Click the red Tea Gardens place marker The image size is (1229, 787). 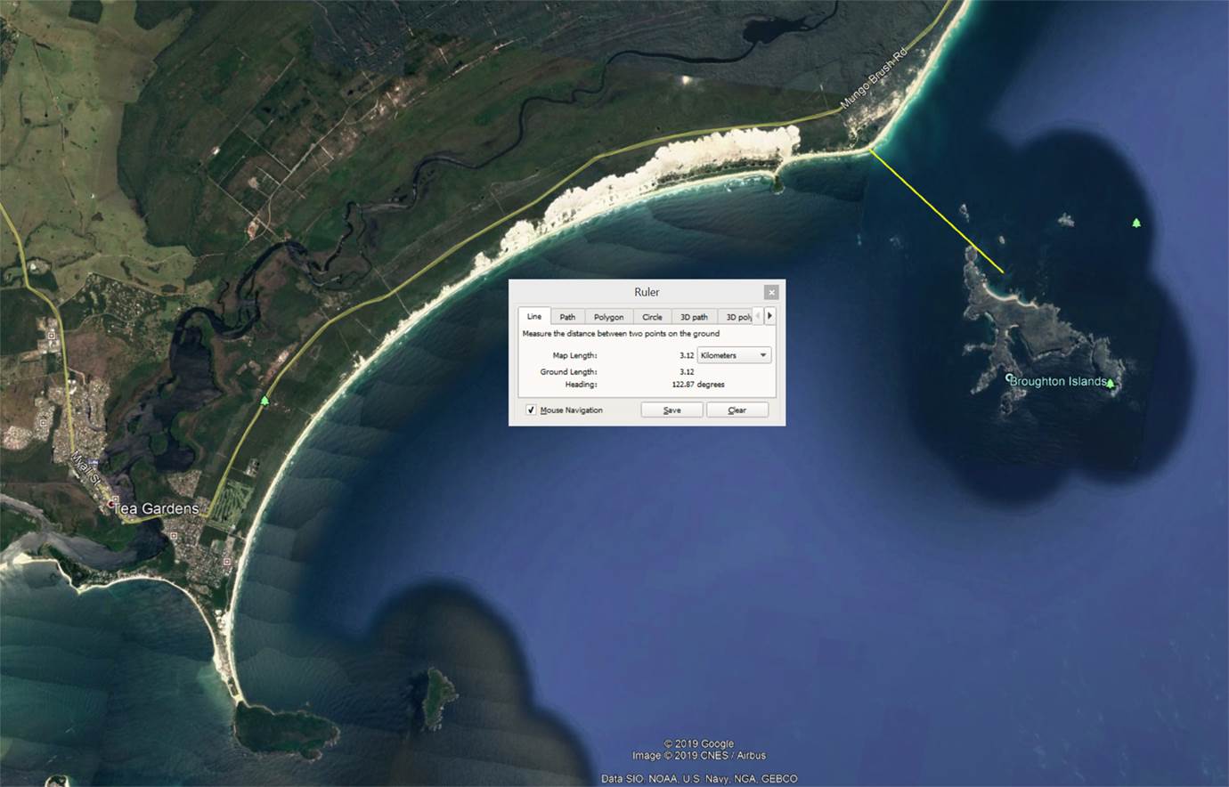(x=111, y=505)
